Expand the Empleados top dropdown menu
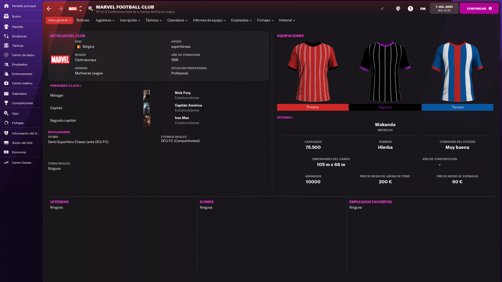The image size is (502, 282). [241, 20]
